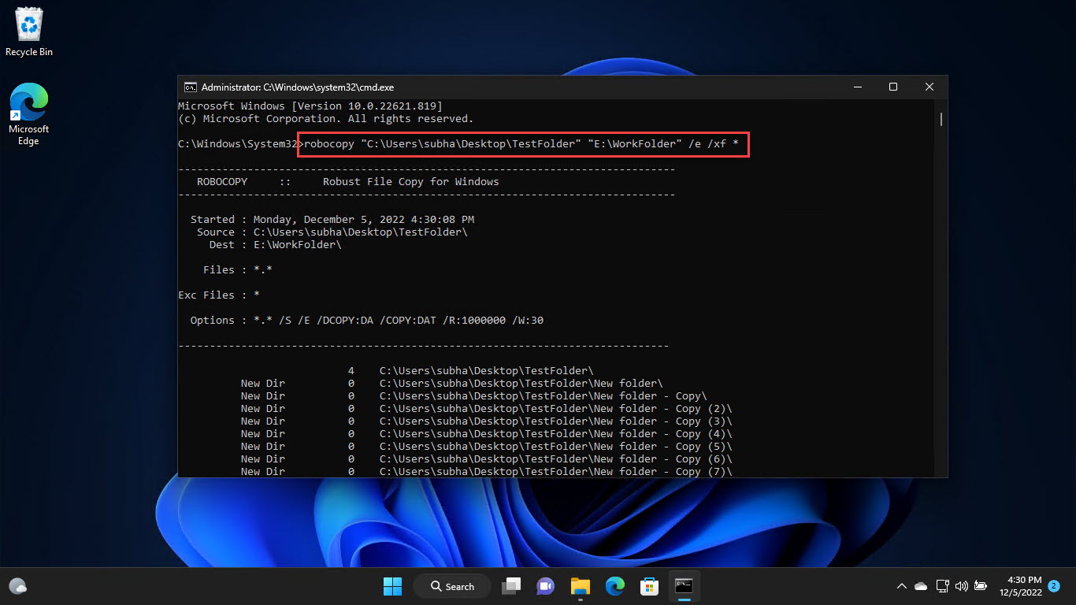The width and height of the screenshot is (1076, 605).
Task: Click the volume icon to adjust sound
Action: 962,586
